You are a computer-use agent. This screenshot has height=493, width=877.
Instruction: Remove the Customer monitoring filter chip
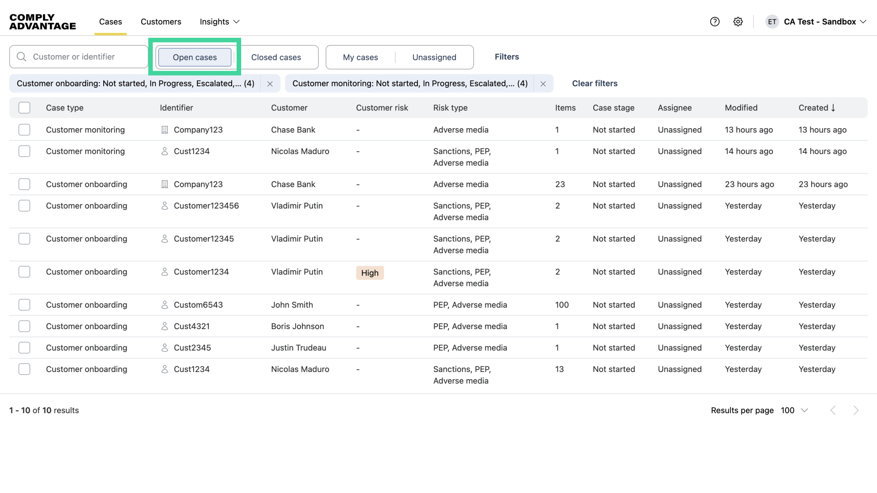(543, 84)
